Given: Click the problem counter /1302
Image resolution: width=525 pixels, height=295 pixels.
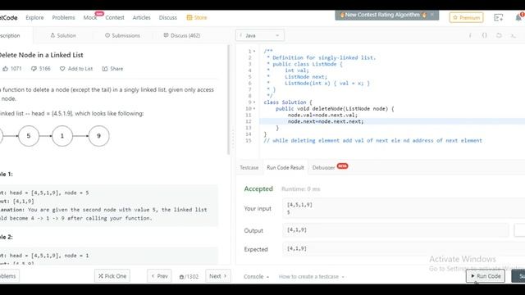Looking at the screenshot, I should coord(189,277).
